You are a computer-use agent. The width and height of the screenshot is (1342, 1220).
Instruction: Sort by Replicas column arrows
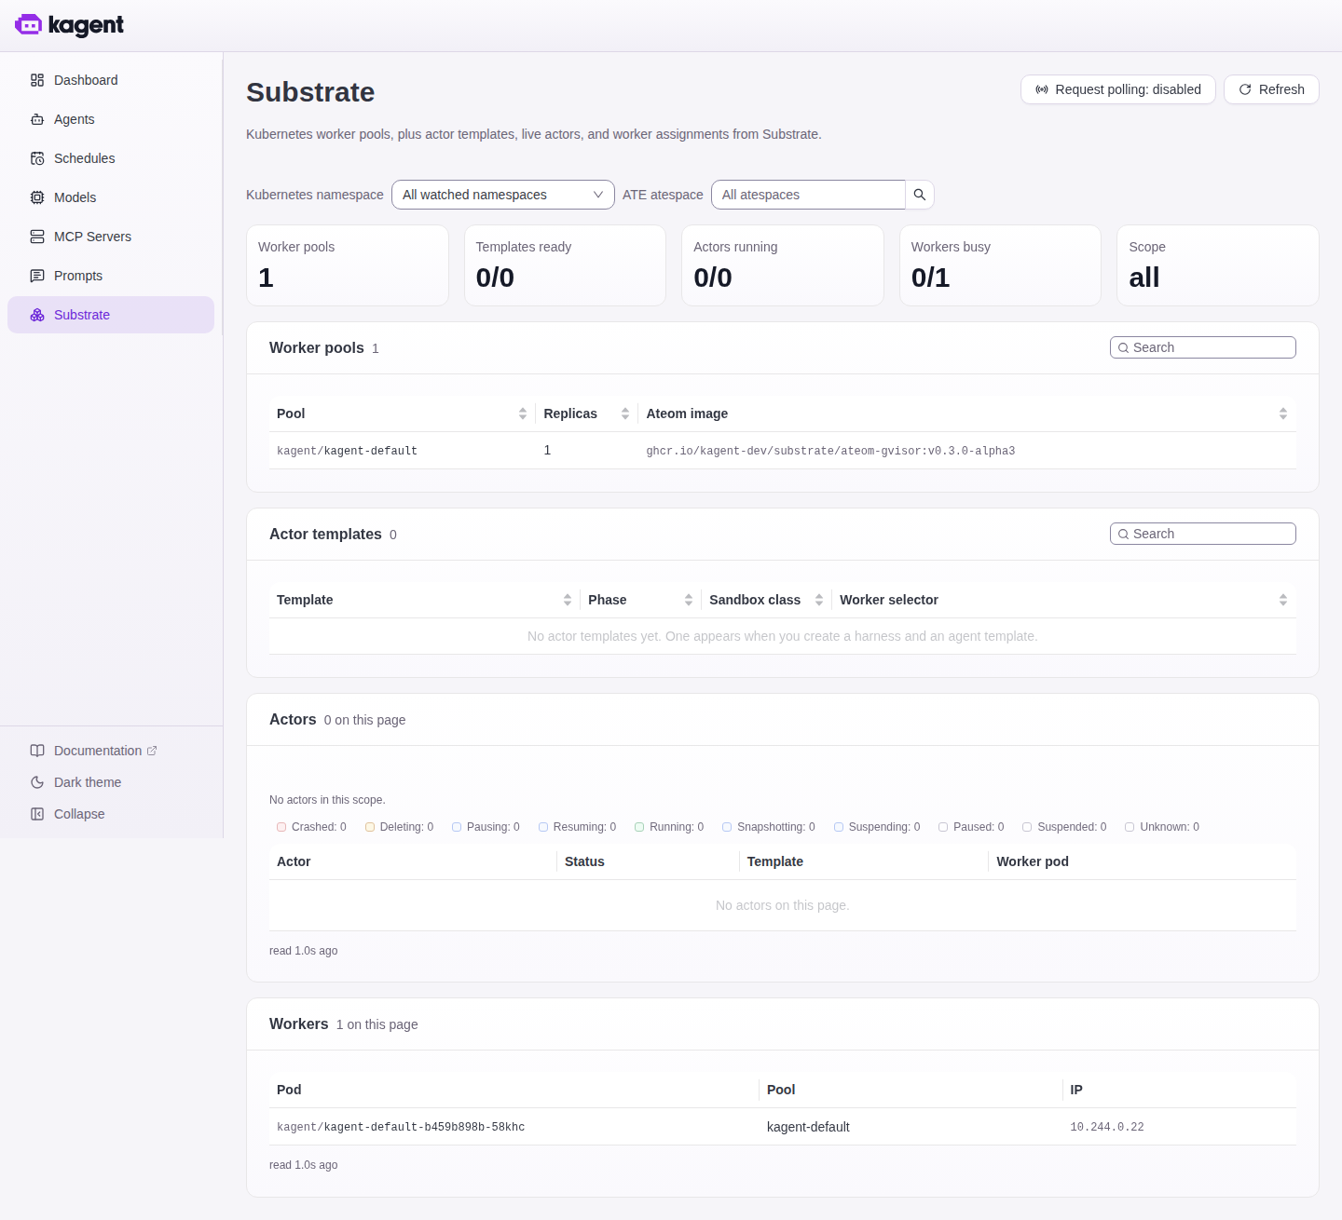pyautogui.click(x=625, y=413)
